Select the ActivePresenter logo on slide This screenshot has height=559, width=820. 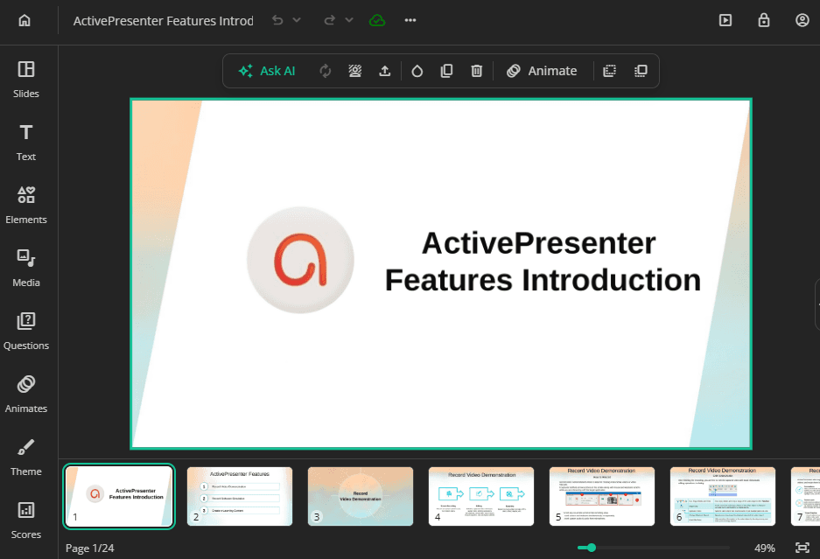click(301, 260)
